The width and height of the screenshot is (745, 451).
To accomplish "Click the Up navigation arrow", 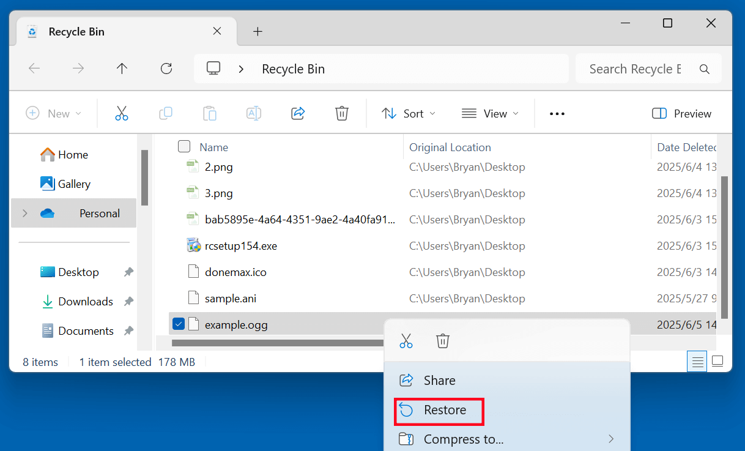I will point(122,69).
